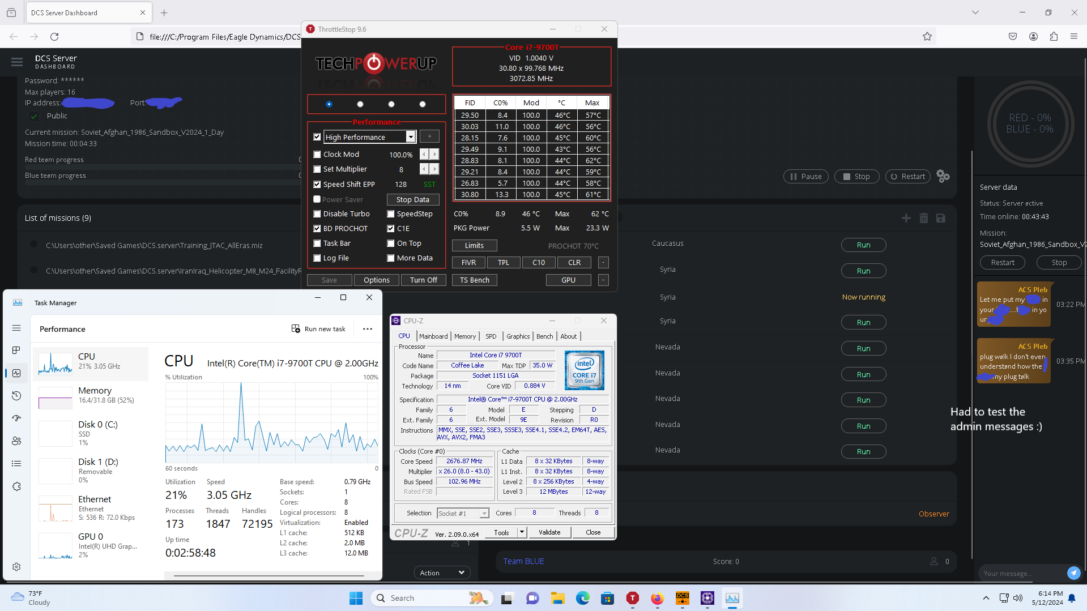The image size is (1087, 611).
Task: Open DCS server settings gears icon
Action: tap(943, 176)
